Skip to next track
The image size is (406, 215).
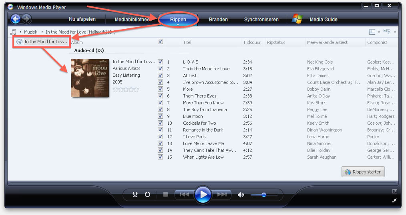(x=222, y=194)
